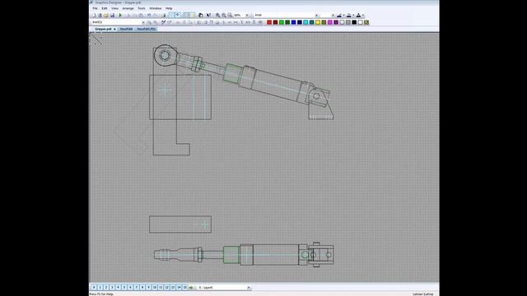Close the Gripper.pdl tab
The image size is (527, 296).
[x=114, y=30]
